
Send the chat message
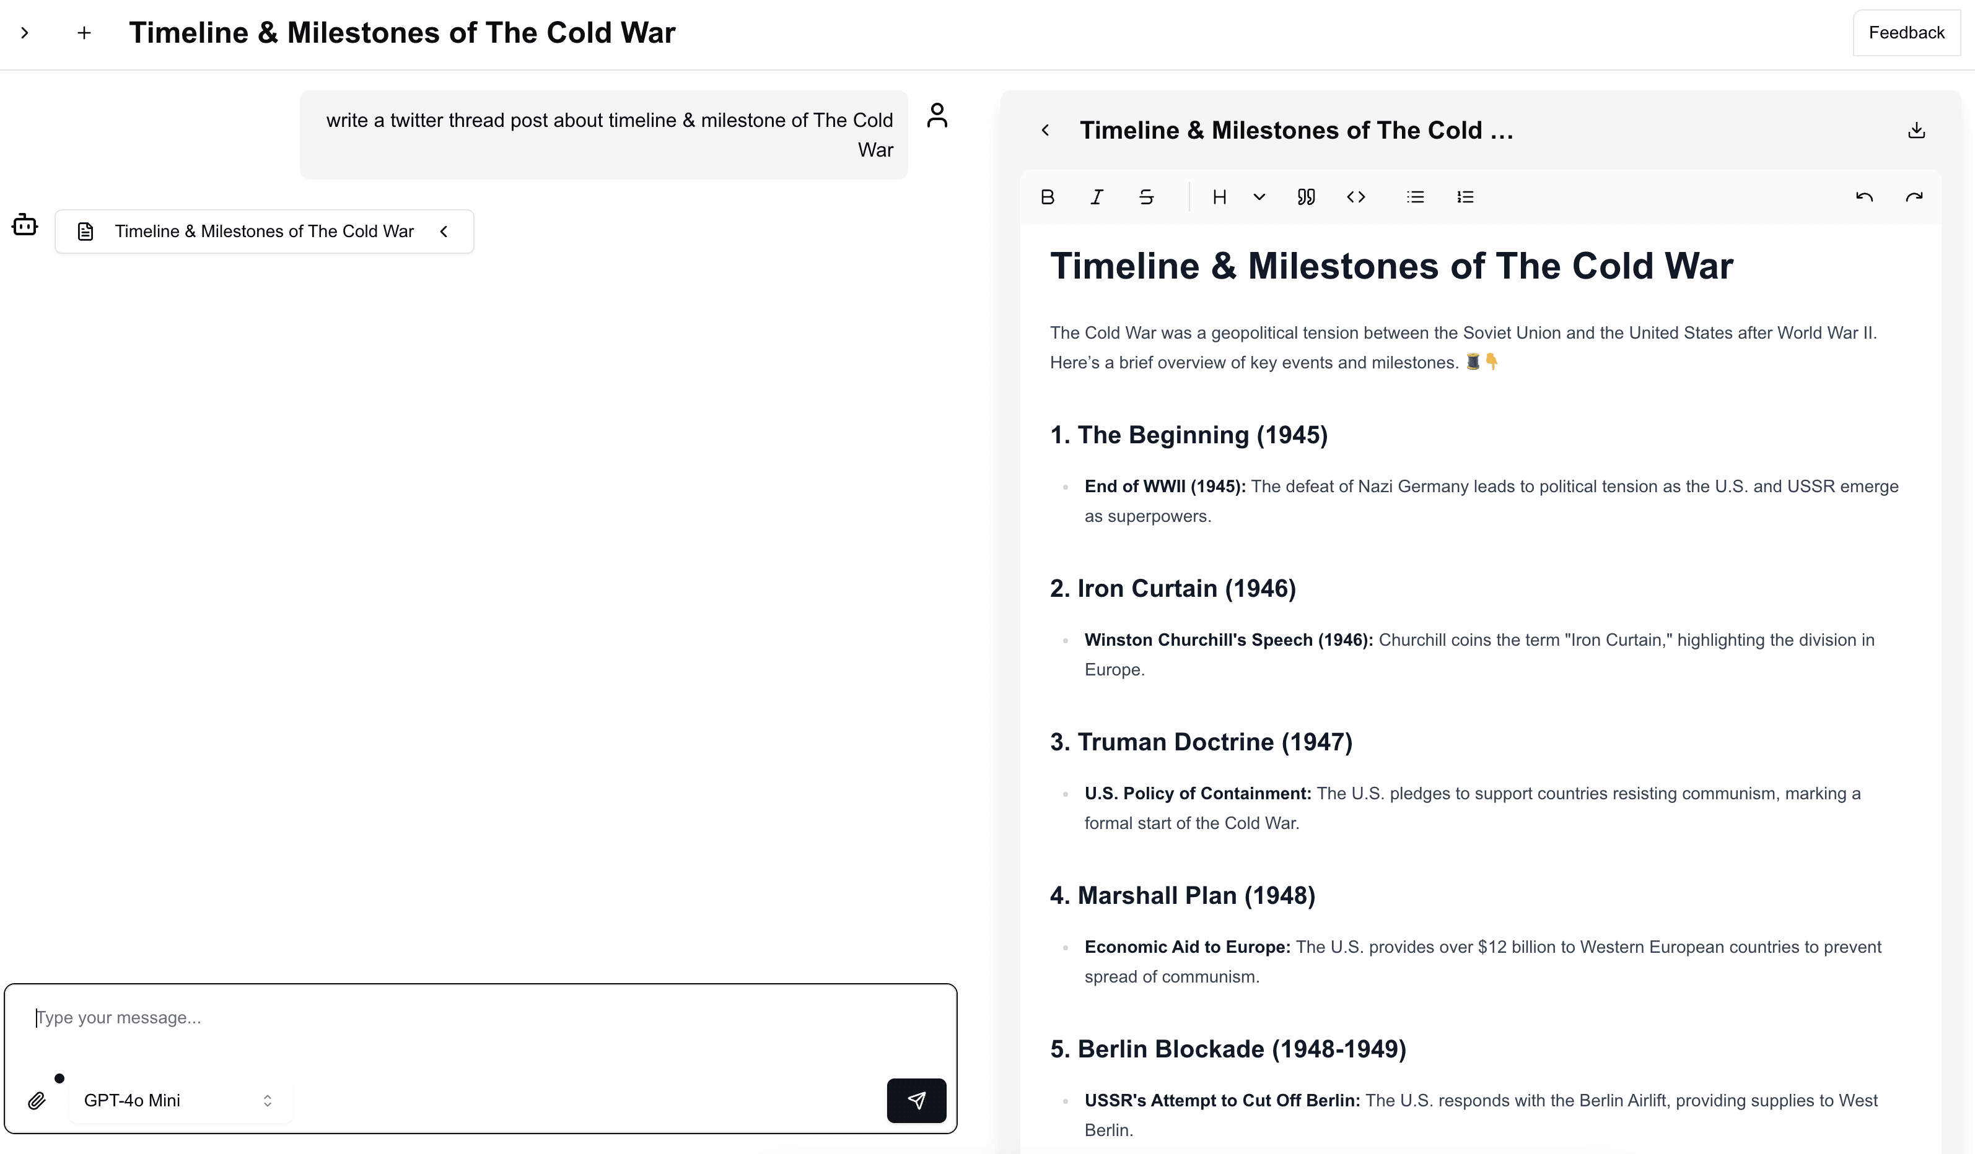916,1101
